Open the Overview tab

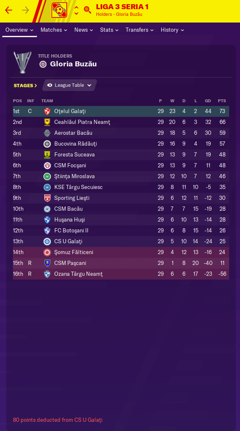point(19,30)
